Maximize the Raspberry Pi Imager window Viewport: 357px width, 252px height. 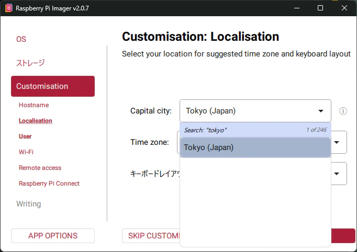[x=320, y=8]
